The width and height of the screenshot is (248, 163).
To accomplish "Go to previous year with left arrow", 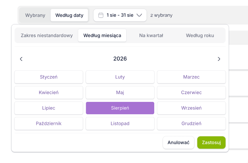I will (x=21, y=59).
